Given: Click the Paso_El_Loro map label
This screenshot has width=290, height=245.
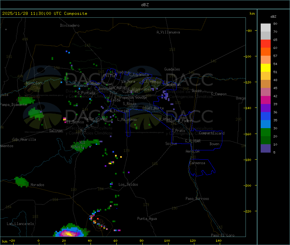Looking at the screenshot, I should [x=223, y=235].
